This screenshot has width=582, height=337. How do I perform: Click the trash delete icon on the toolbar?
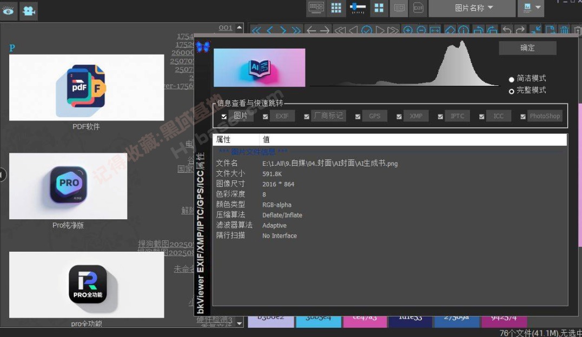point(564,30)
